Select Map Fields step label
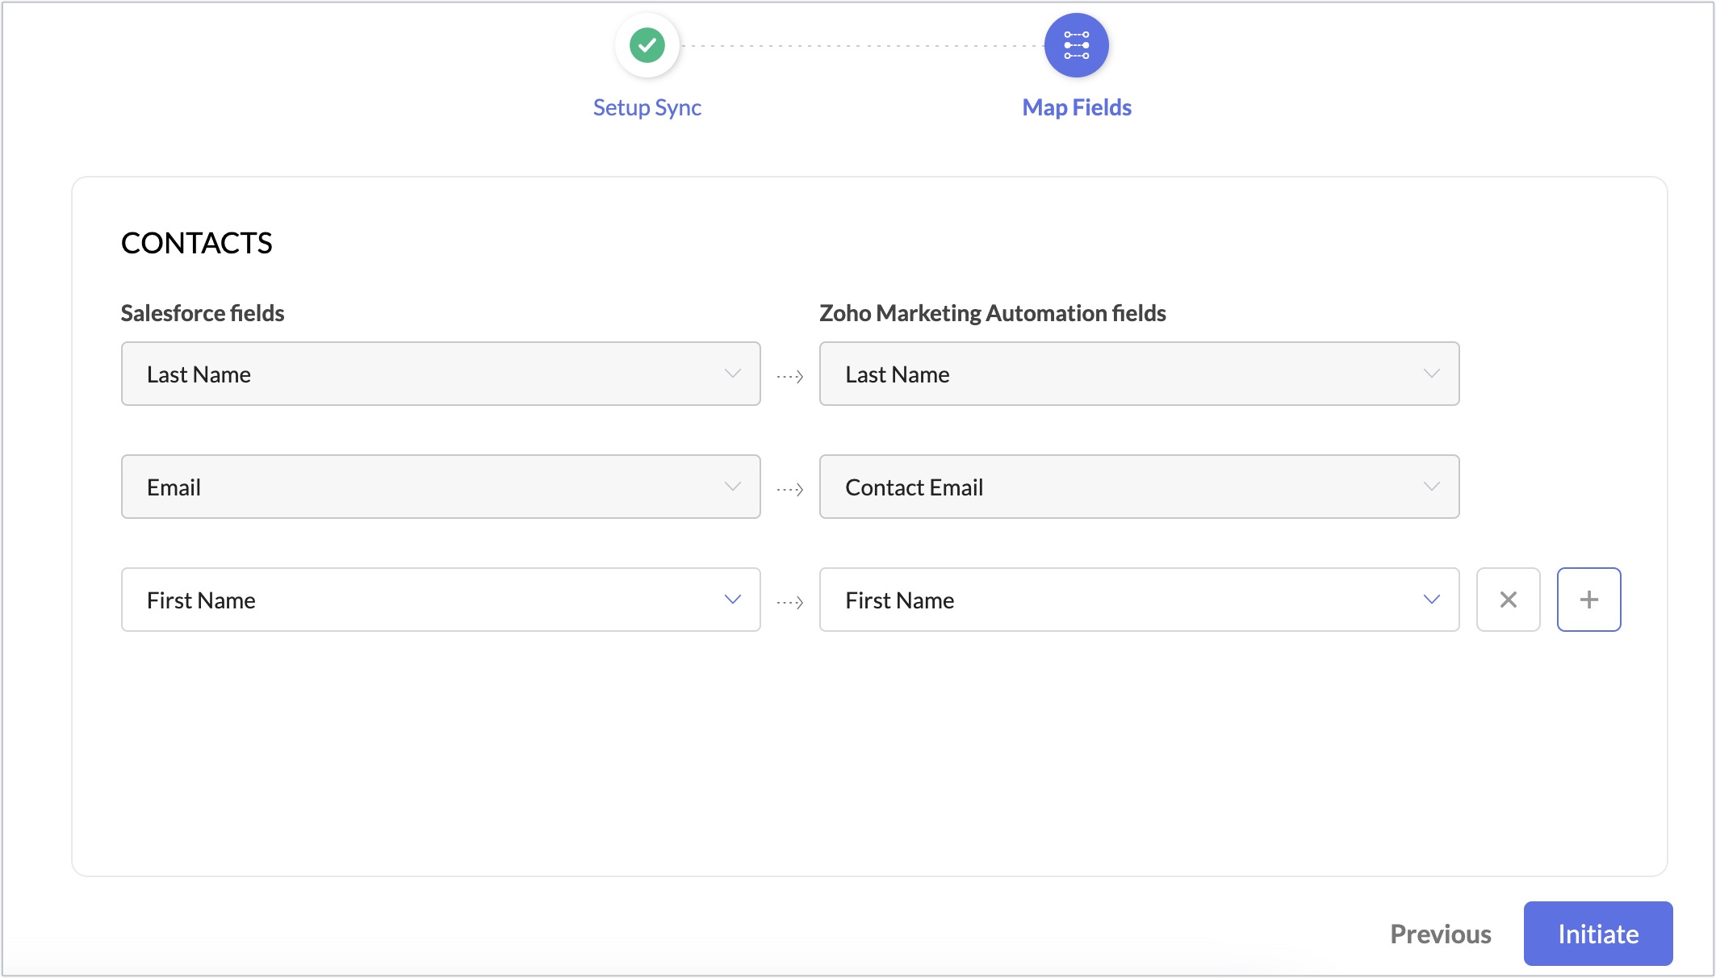 tap(1076, 107)
